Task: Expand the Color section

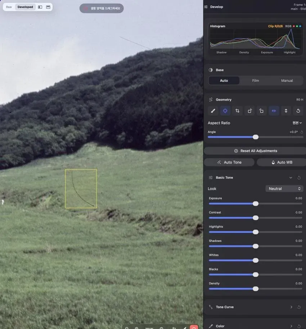Action: (x=291, y=326)
